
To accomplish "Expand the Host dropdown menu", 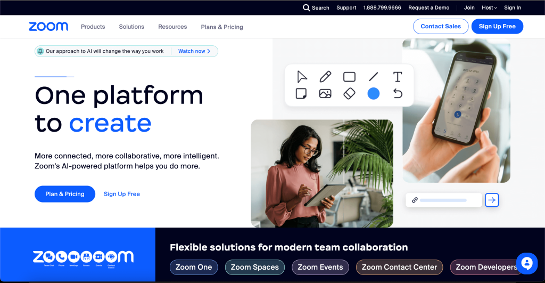I will [489, 8].
